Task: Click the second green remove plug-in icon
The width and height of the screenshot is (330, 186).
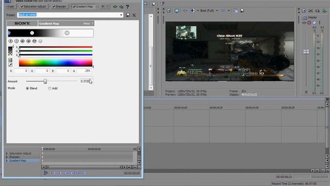Action: coord(121,7)
